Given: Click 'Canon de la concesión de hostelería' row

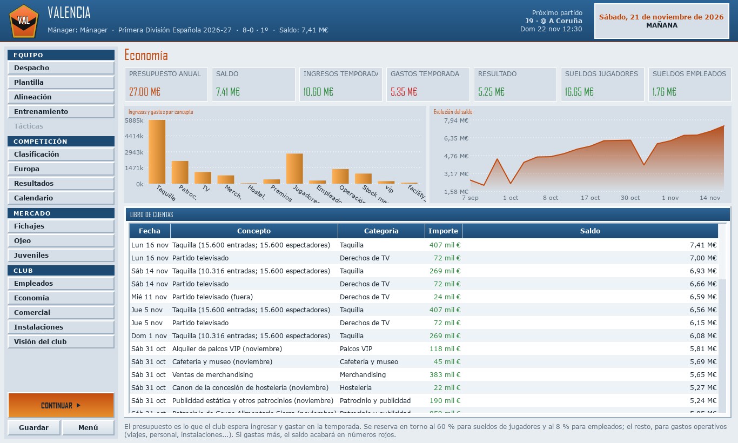Looking at the screenshot, I should [424, 388].
